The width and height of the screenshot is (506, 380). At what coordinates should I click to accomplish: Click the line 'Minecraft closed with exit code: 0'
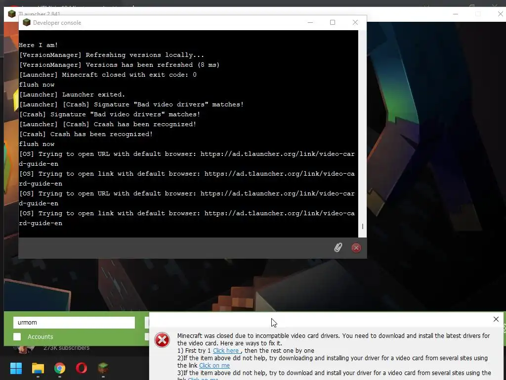[108, 75]
